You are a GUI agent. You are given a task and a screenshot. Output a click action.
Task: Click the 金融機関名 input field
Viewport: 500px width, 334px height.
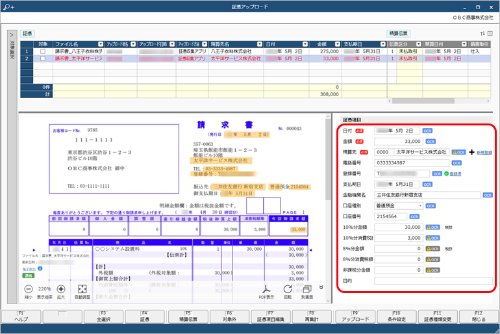427,195
